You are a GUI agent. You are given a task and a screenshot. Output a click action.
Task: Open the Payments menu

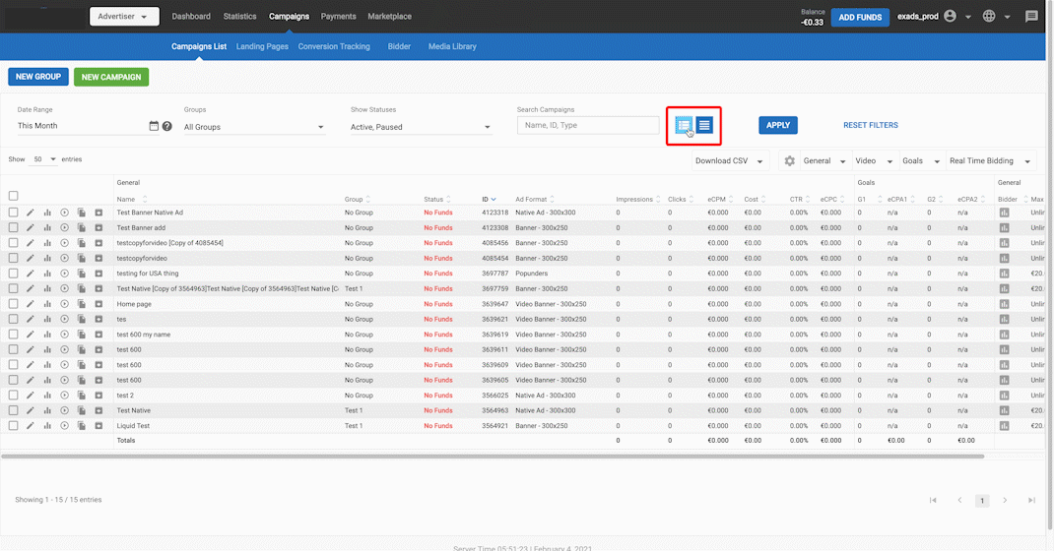pos(338,17)
